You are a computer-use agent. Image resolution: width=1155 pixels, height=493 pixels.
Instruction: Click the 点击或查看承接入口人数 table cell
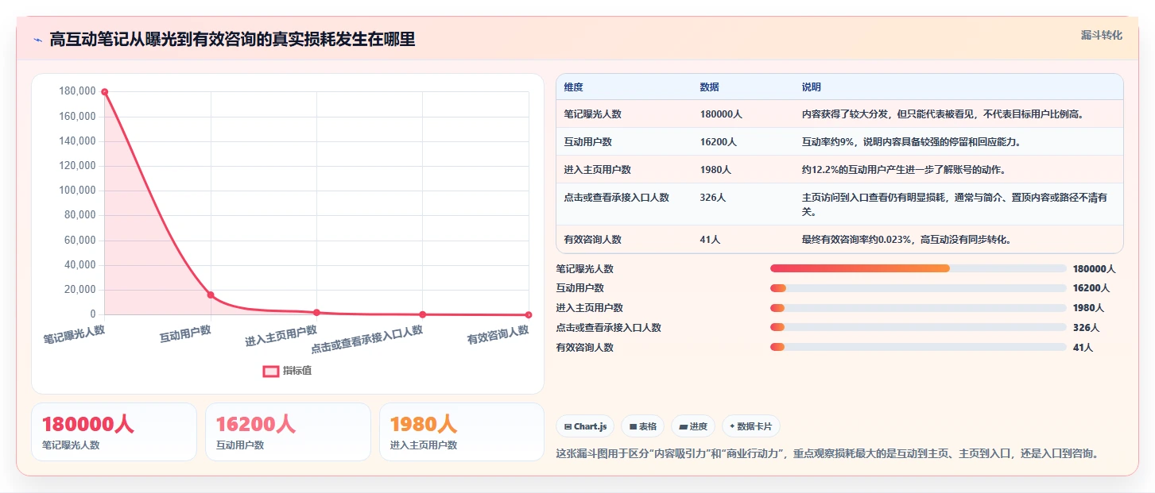click(616, 198)
